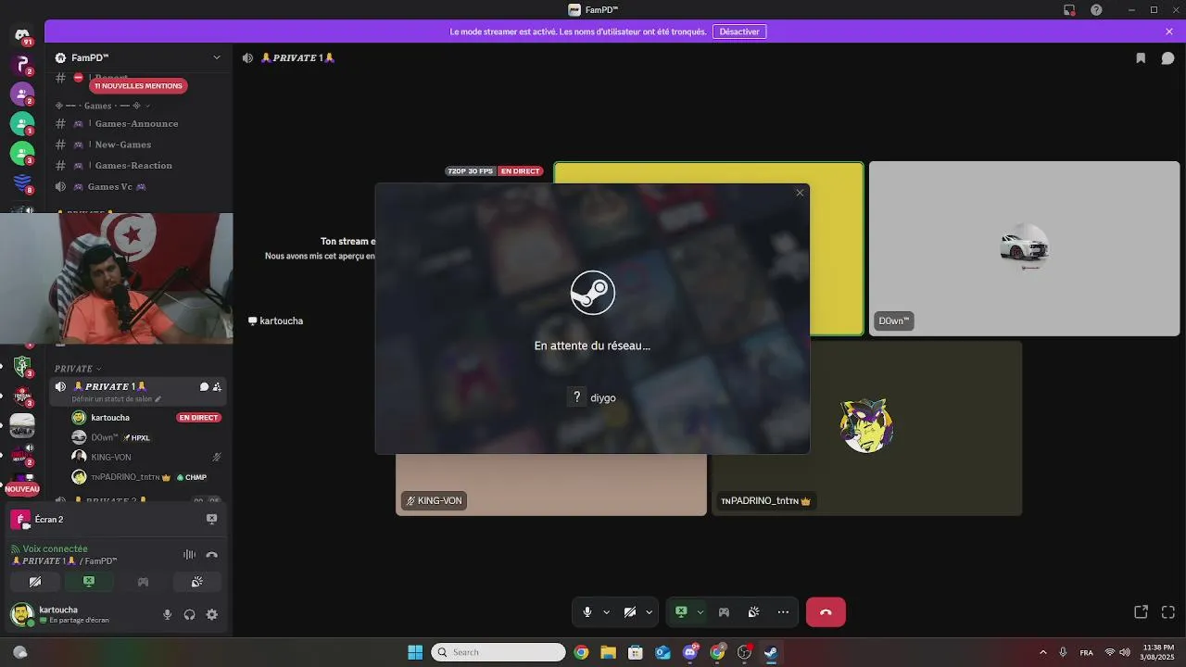Image resolution: width=1186 pixels, height=667 pixels.
Task: Expand FamPD server menu chevron
Action: point(217,57)
